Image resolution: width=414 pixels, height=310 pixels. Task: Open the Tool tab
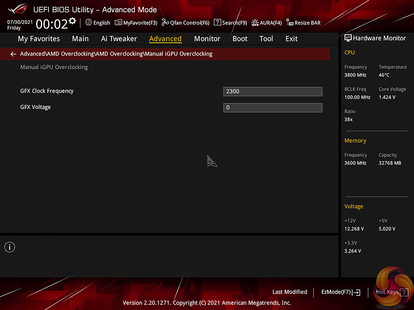tap(266, 39)
